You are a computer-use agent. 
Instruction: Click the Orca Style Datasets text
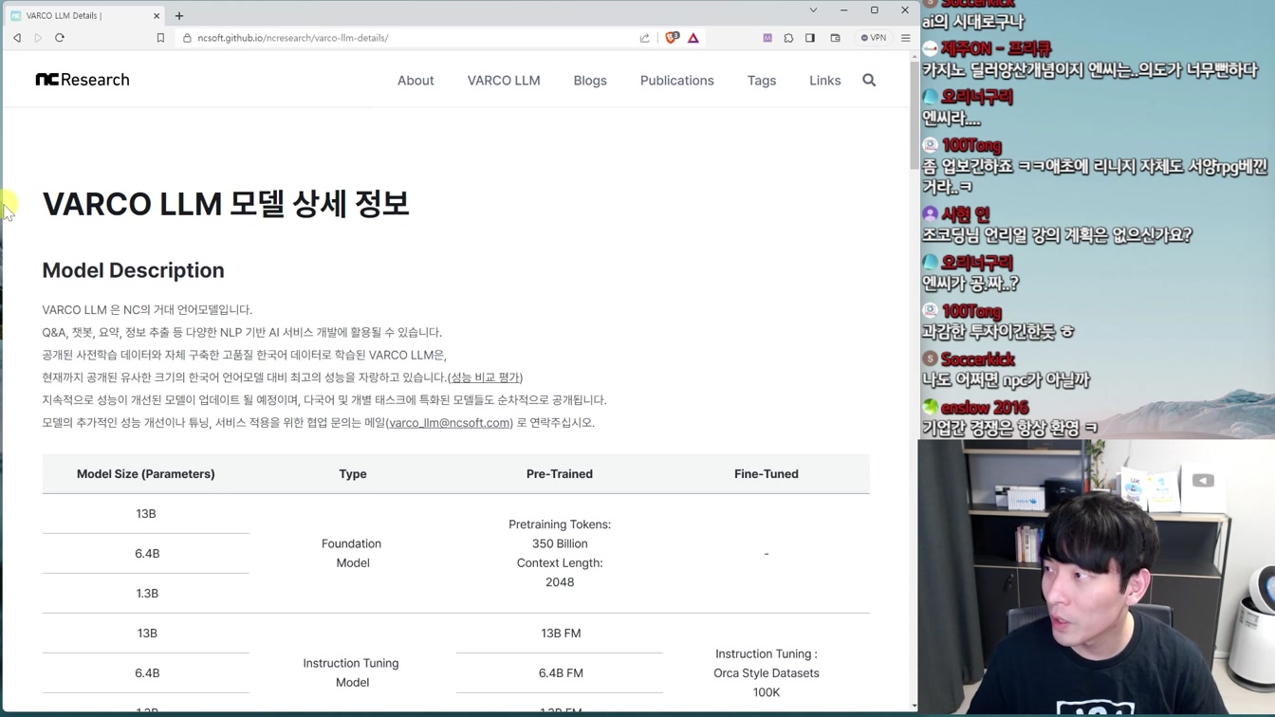767,673
